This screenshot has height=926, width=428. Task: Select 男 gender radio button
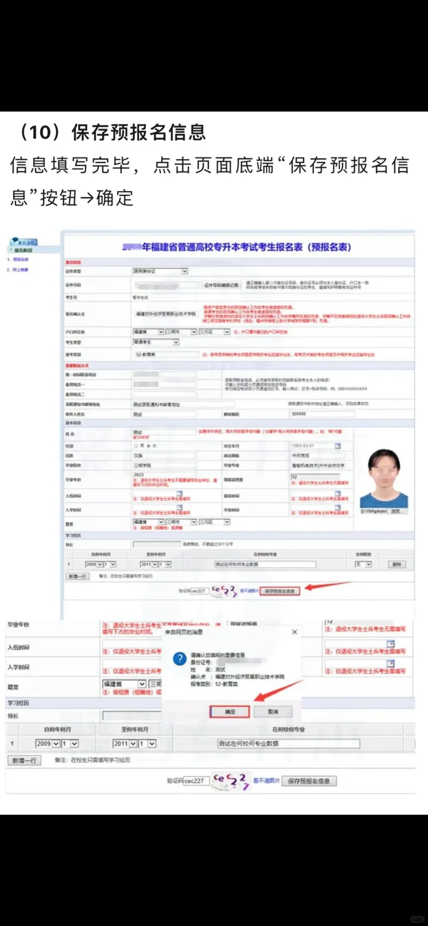[136, 446]
